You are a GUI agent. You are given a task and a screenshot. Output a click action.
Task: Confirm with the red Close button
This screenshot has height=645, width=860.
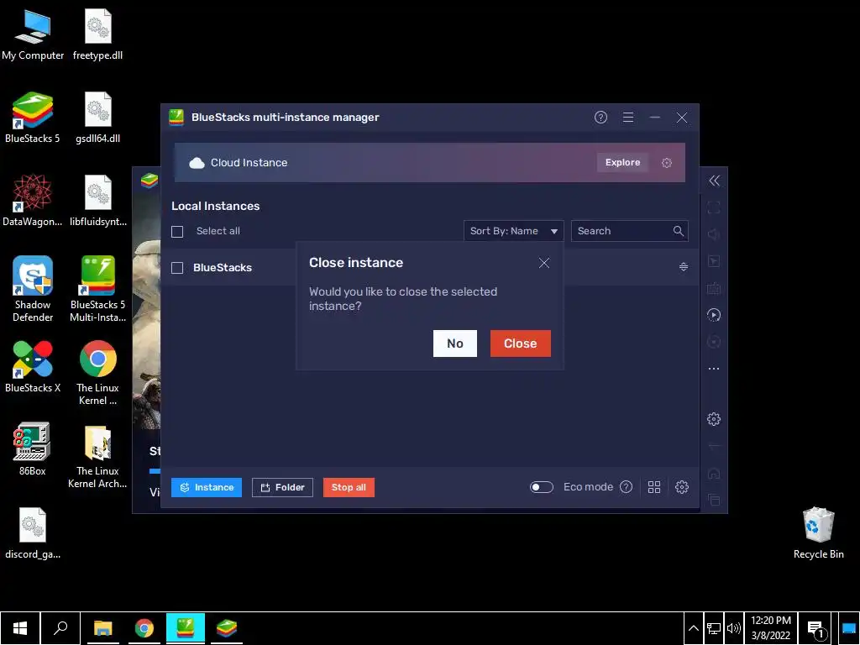point(521,343)
